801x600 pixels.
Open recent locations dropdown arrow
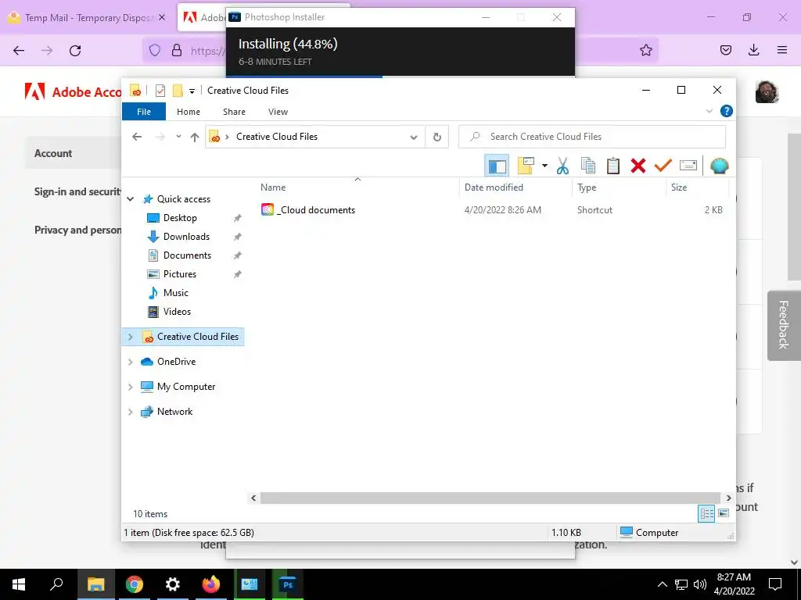(x=178, y=137)
